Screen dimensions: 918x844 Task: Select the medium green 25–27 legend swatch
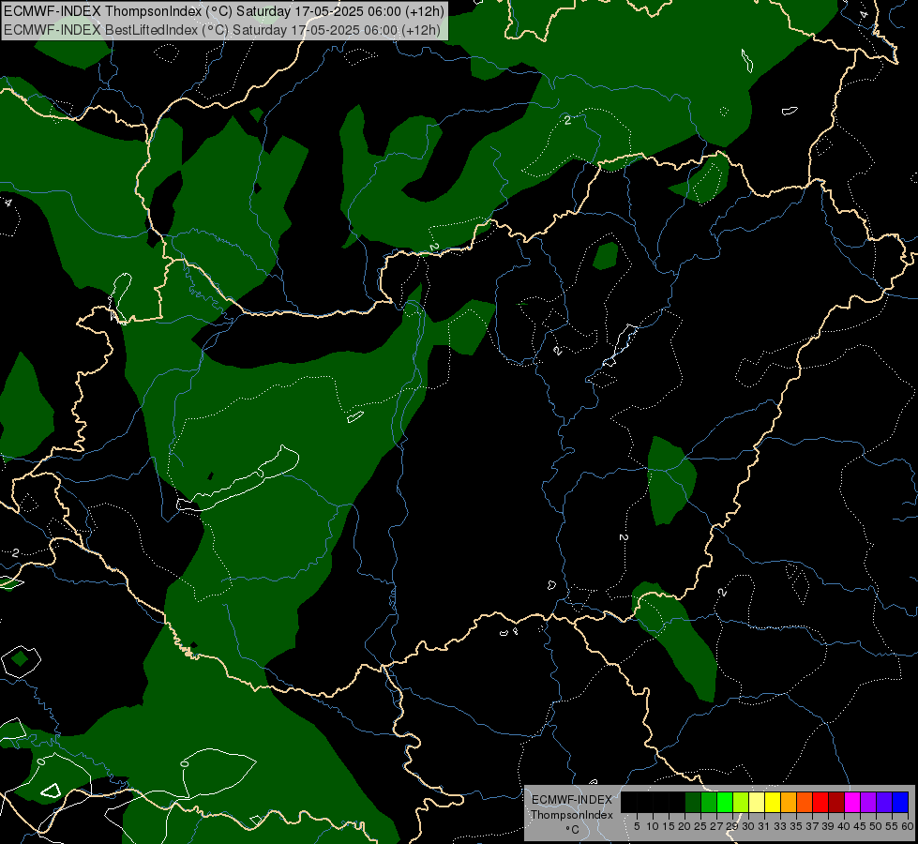click(x=709, y=802)
